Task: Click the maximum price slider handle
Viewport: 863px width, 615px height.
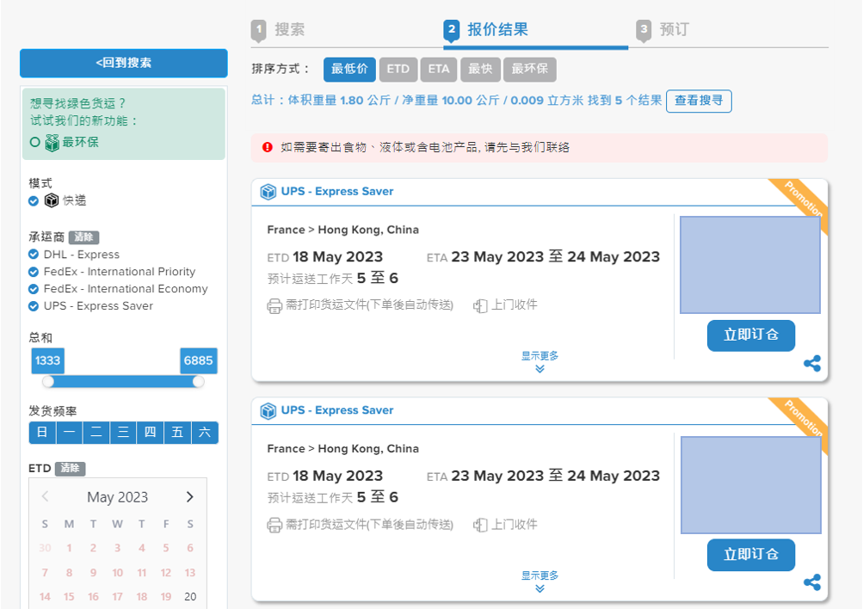Action: (x=198, y=381)
